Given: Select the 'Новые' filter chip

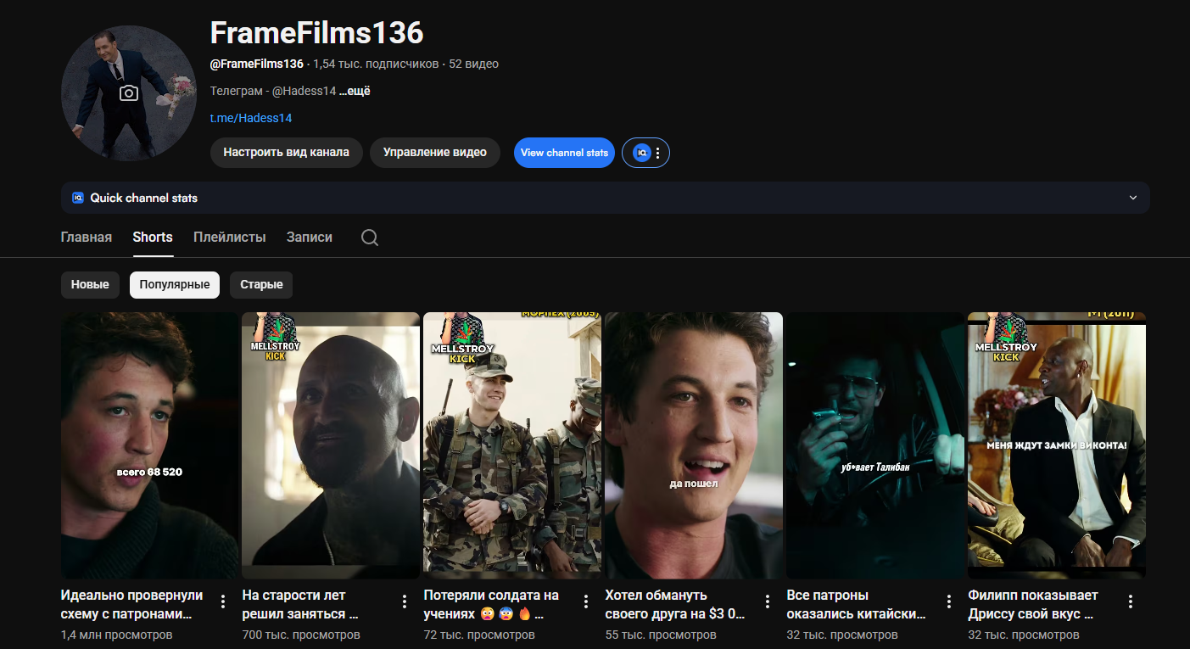Looking at the screenshot, I should point(90,284).
